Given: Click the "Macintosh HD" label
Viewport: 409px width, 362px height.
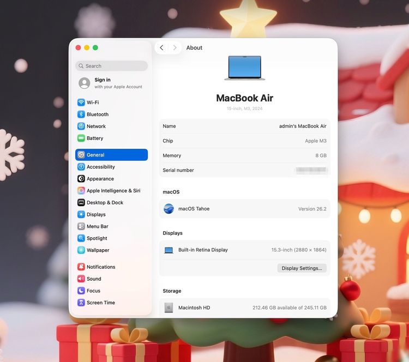Looking at the screenshot, I should pos(194,307).
